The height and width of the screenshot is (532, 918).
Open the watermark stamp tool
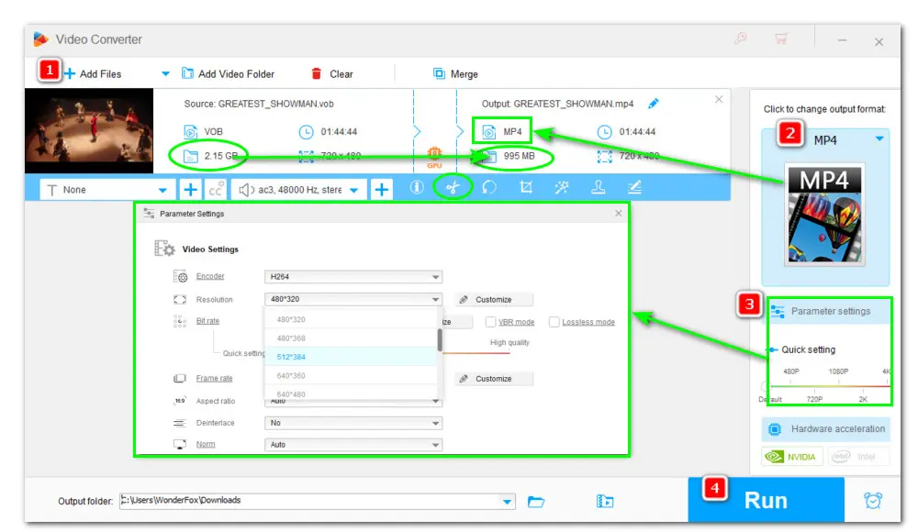[599, 188]
